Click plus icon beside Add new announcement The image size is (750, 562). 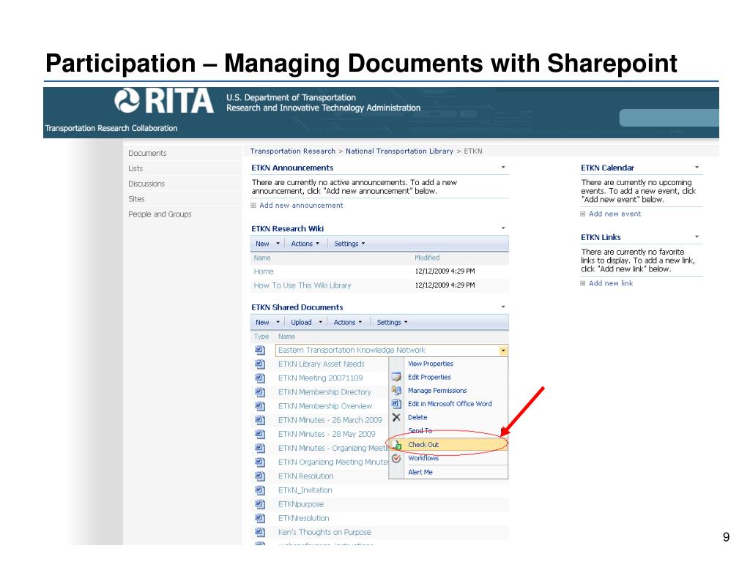(253, 206)
